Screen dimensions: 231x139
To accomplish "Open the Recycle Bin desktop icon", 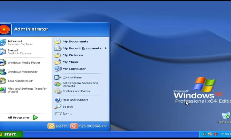I will (x=226, y=116).
